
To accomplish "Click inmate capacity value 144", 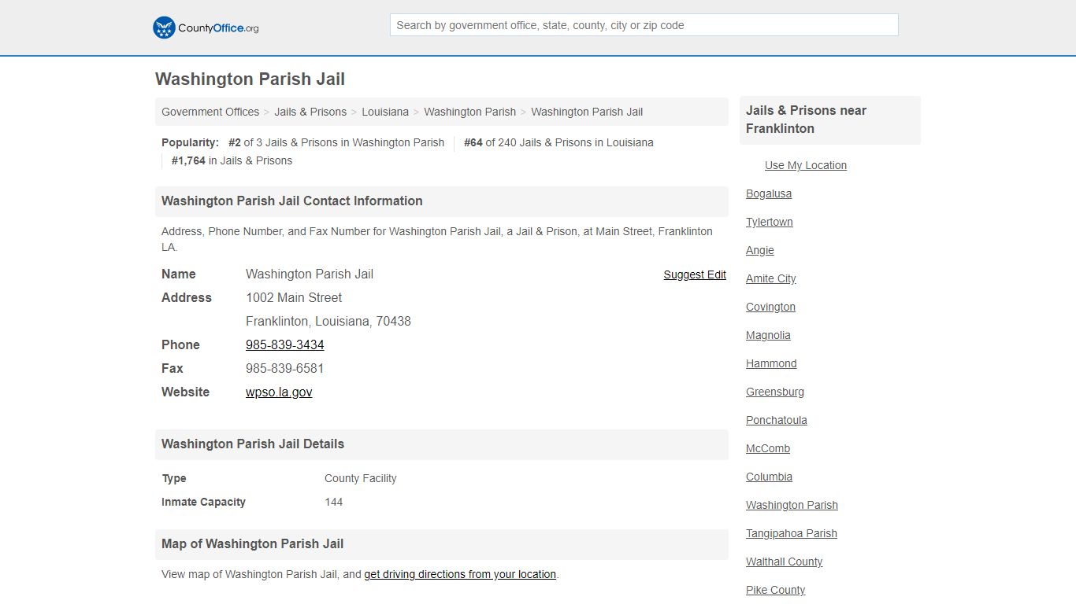I will tap(334, 502).
